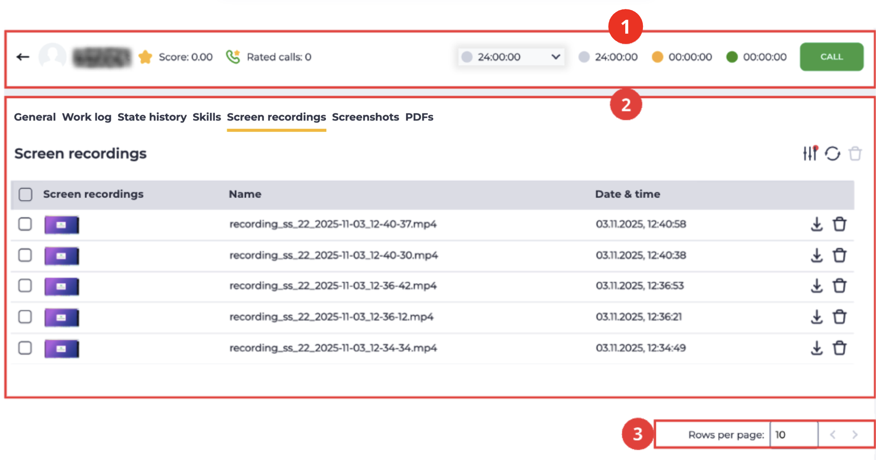Sort by Date & time column header
Screen dimensions: 876x460
[x=627, y=194]
